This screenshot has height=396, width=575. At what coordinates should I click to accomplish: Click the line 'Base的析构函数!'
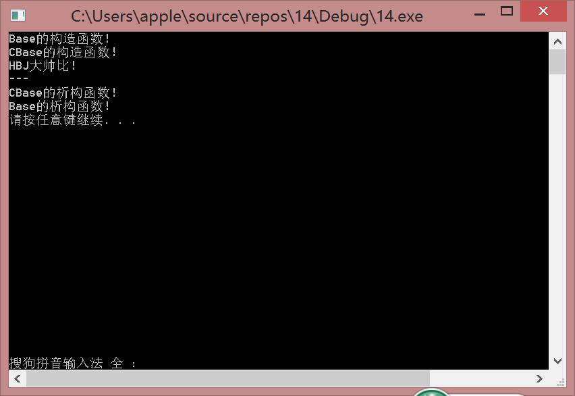[x=59, y=106]
